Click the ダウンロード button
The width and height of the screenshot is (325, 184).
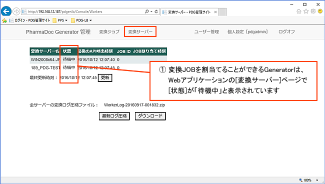(x=150, y=116)
